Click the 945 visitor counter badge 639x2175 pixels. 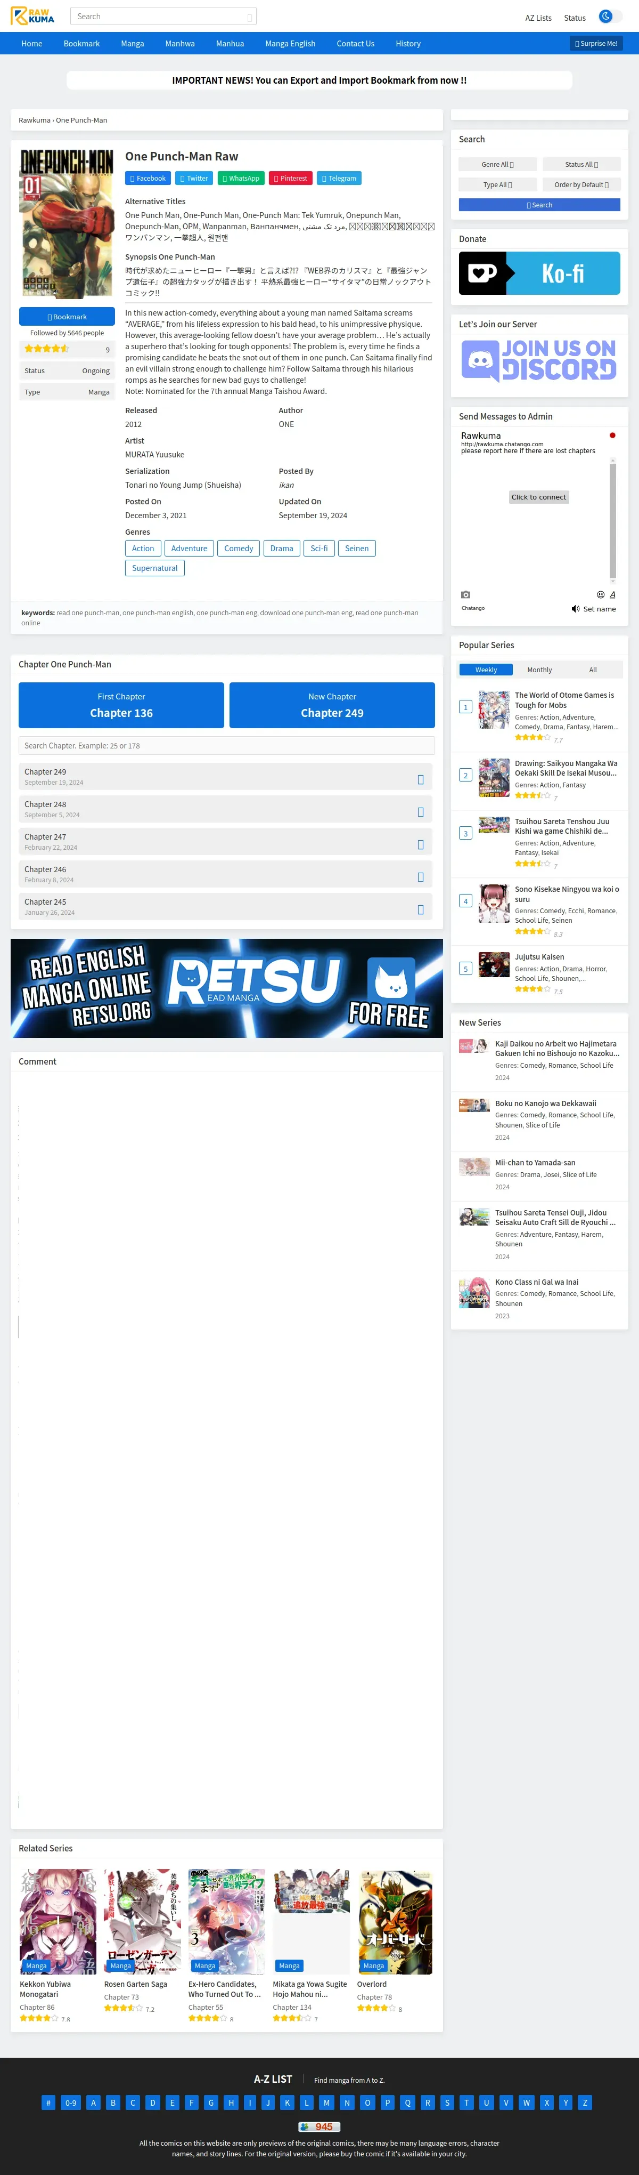pos(319,2128)
